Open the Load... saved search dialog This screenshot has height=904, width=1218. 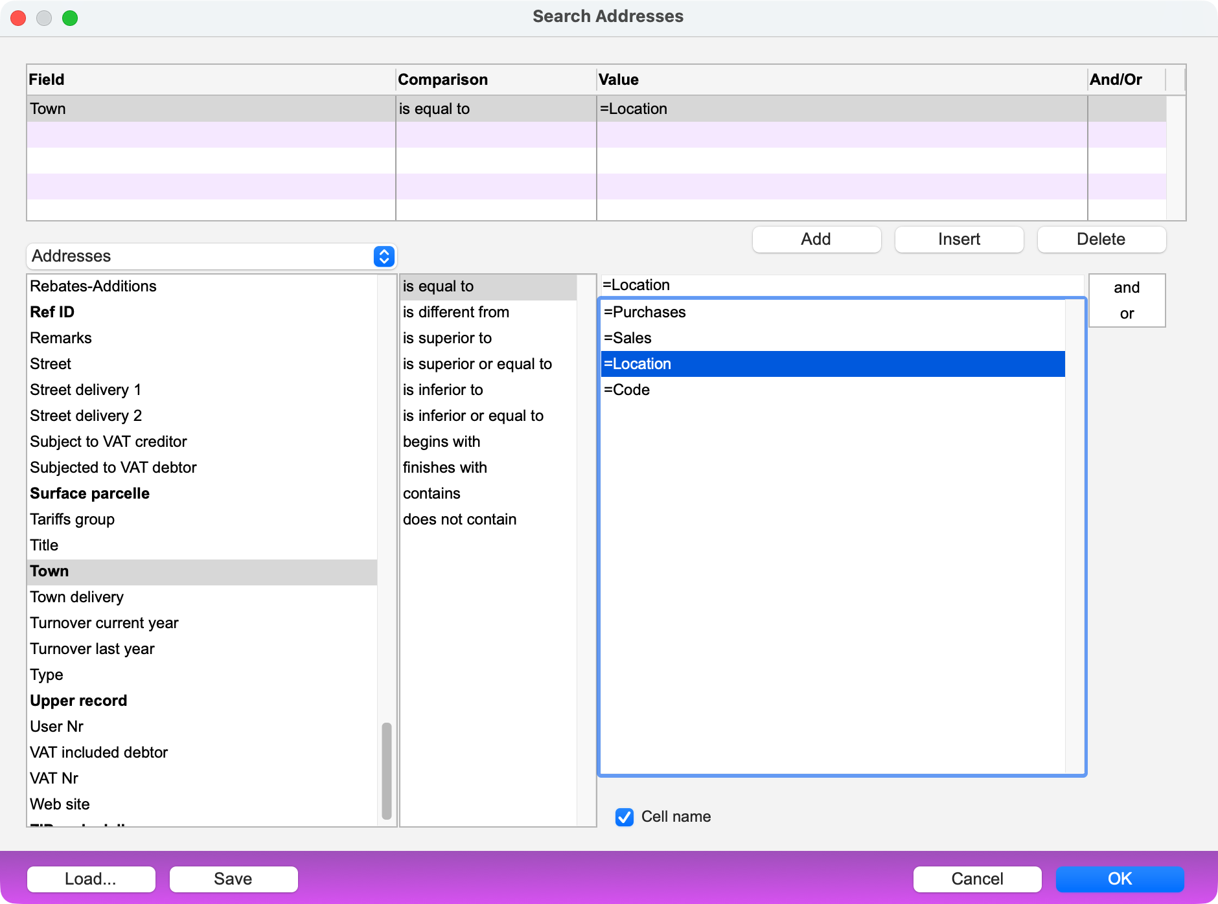[x=91, y=879]
